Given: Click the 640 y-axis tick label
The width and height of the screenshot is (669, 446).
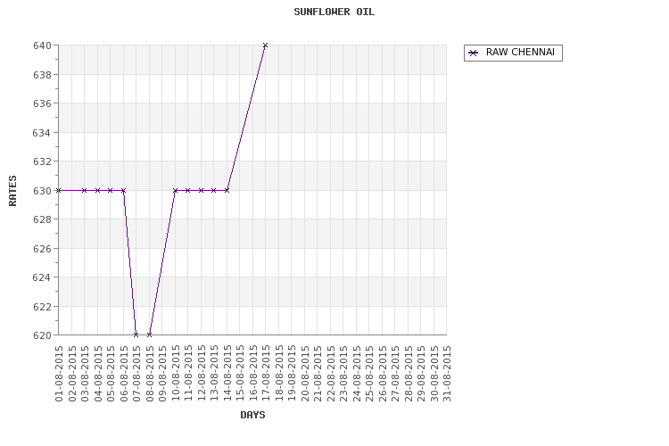Looking at the screenshot, I should click(42, 45).
